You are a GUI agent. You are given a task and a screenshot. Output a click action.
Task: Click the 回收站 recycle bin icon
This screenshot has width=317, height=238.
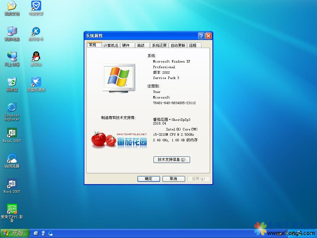(x=12, y=82)
